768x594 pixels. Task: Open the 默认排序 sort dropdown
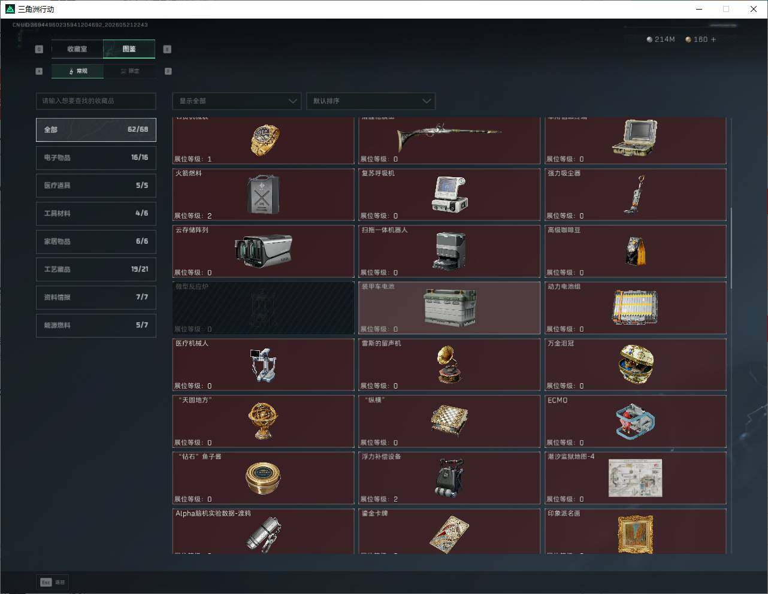pyautogui.click(x=371, y=101)
